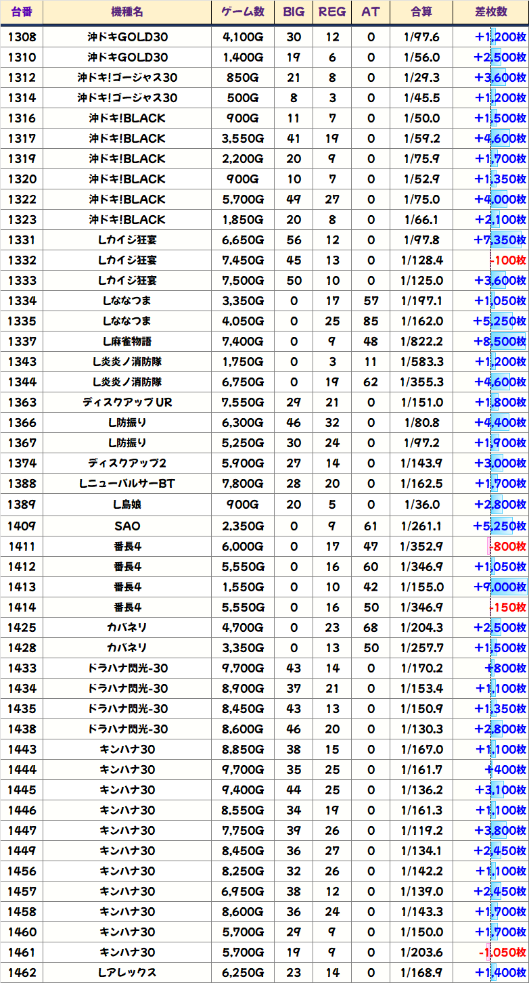Click Lアレックス machine name

pos(127,972)
